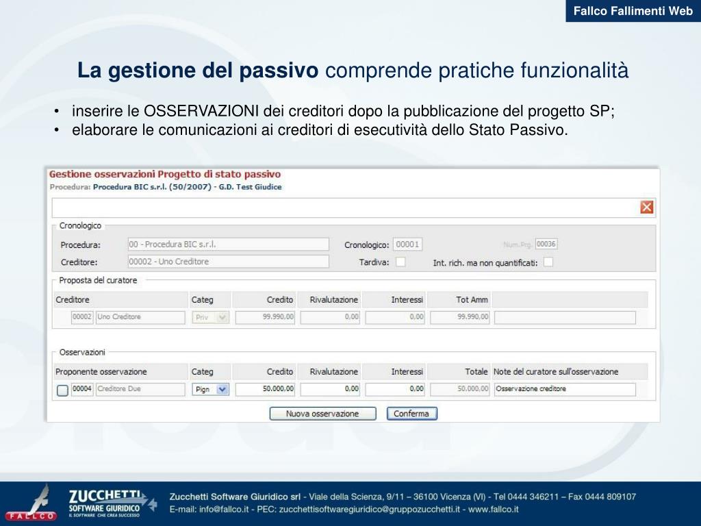Click the Proponente osservazione column header
701x526 pixels.
(101, 372)
